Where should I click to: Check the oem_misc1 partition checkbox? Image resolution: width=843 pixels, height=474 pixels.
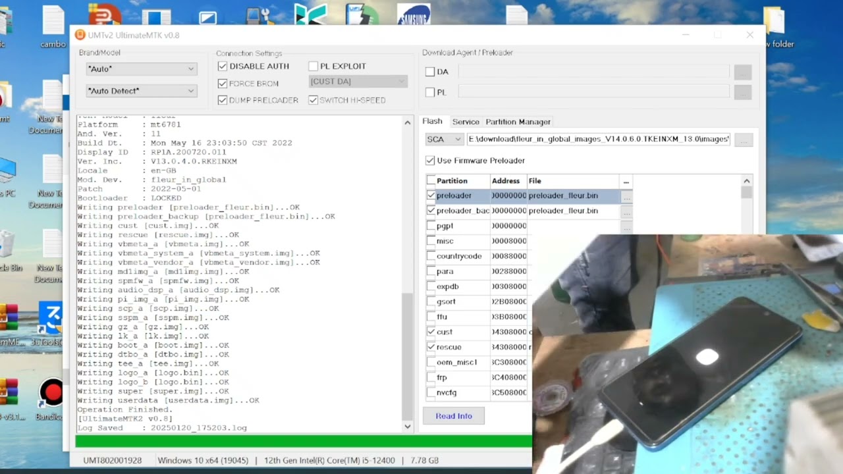(431, 362)
